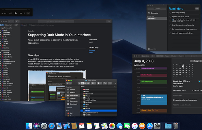
Task: Open FaceTime icon in the Dock
Action: (x=127, y=126)
